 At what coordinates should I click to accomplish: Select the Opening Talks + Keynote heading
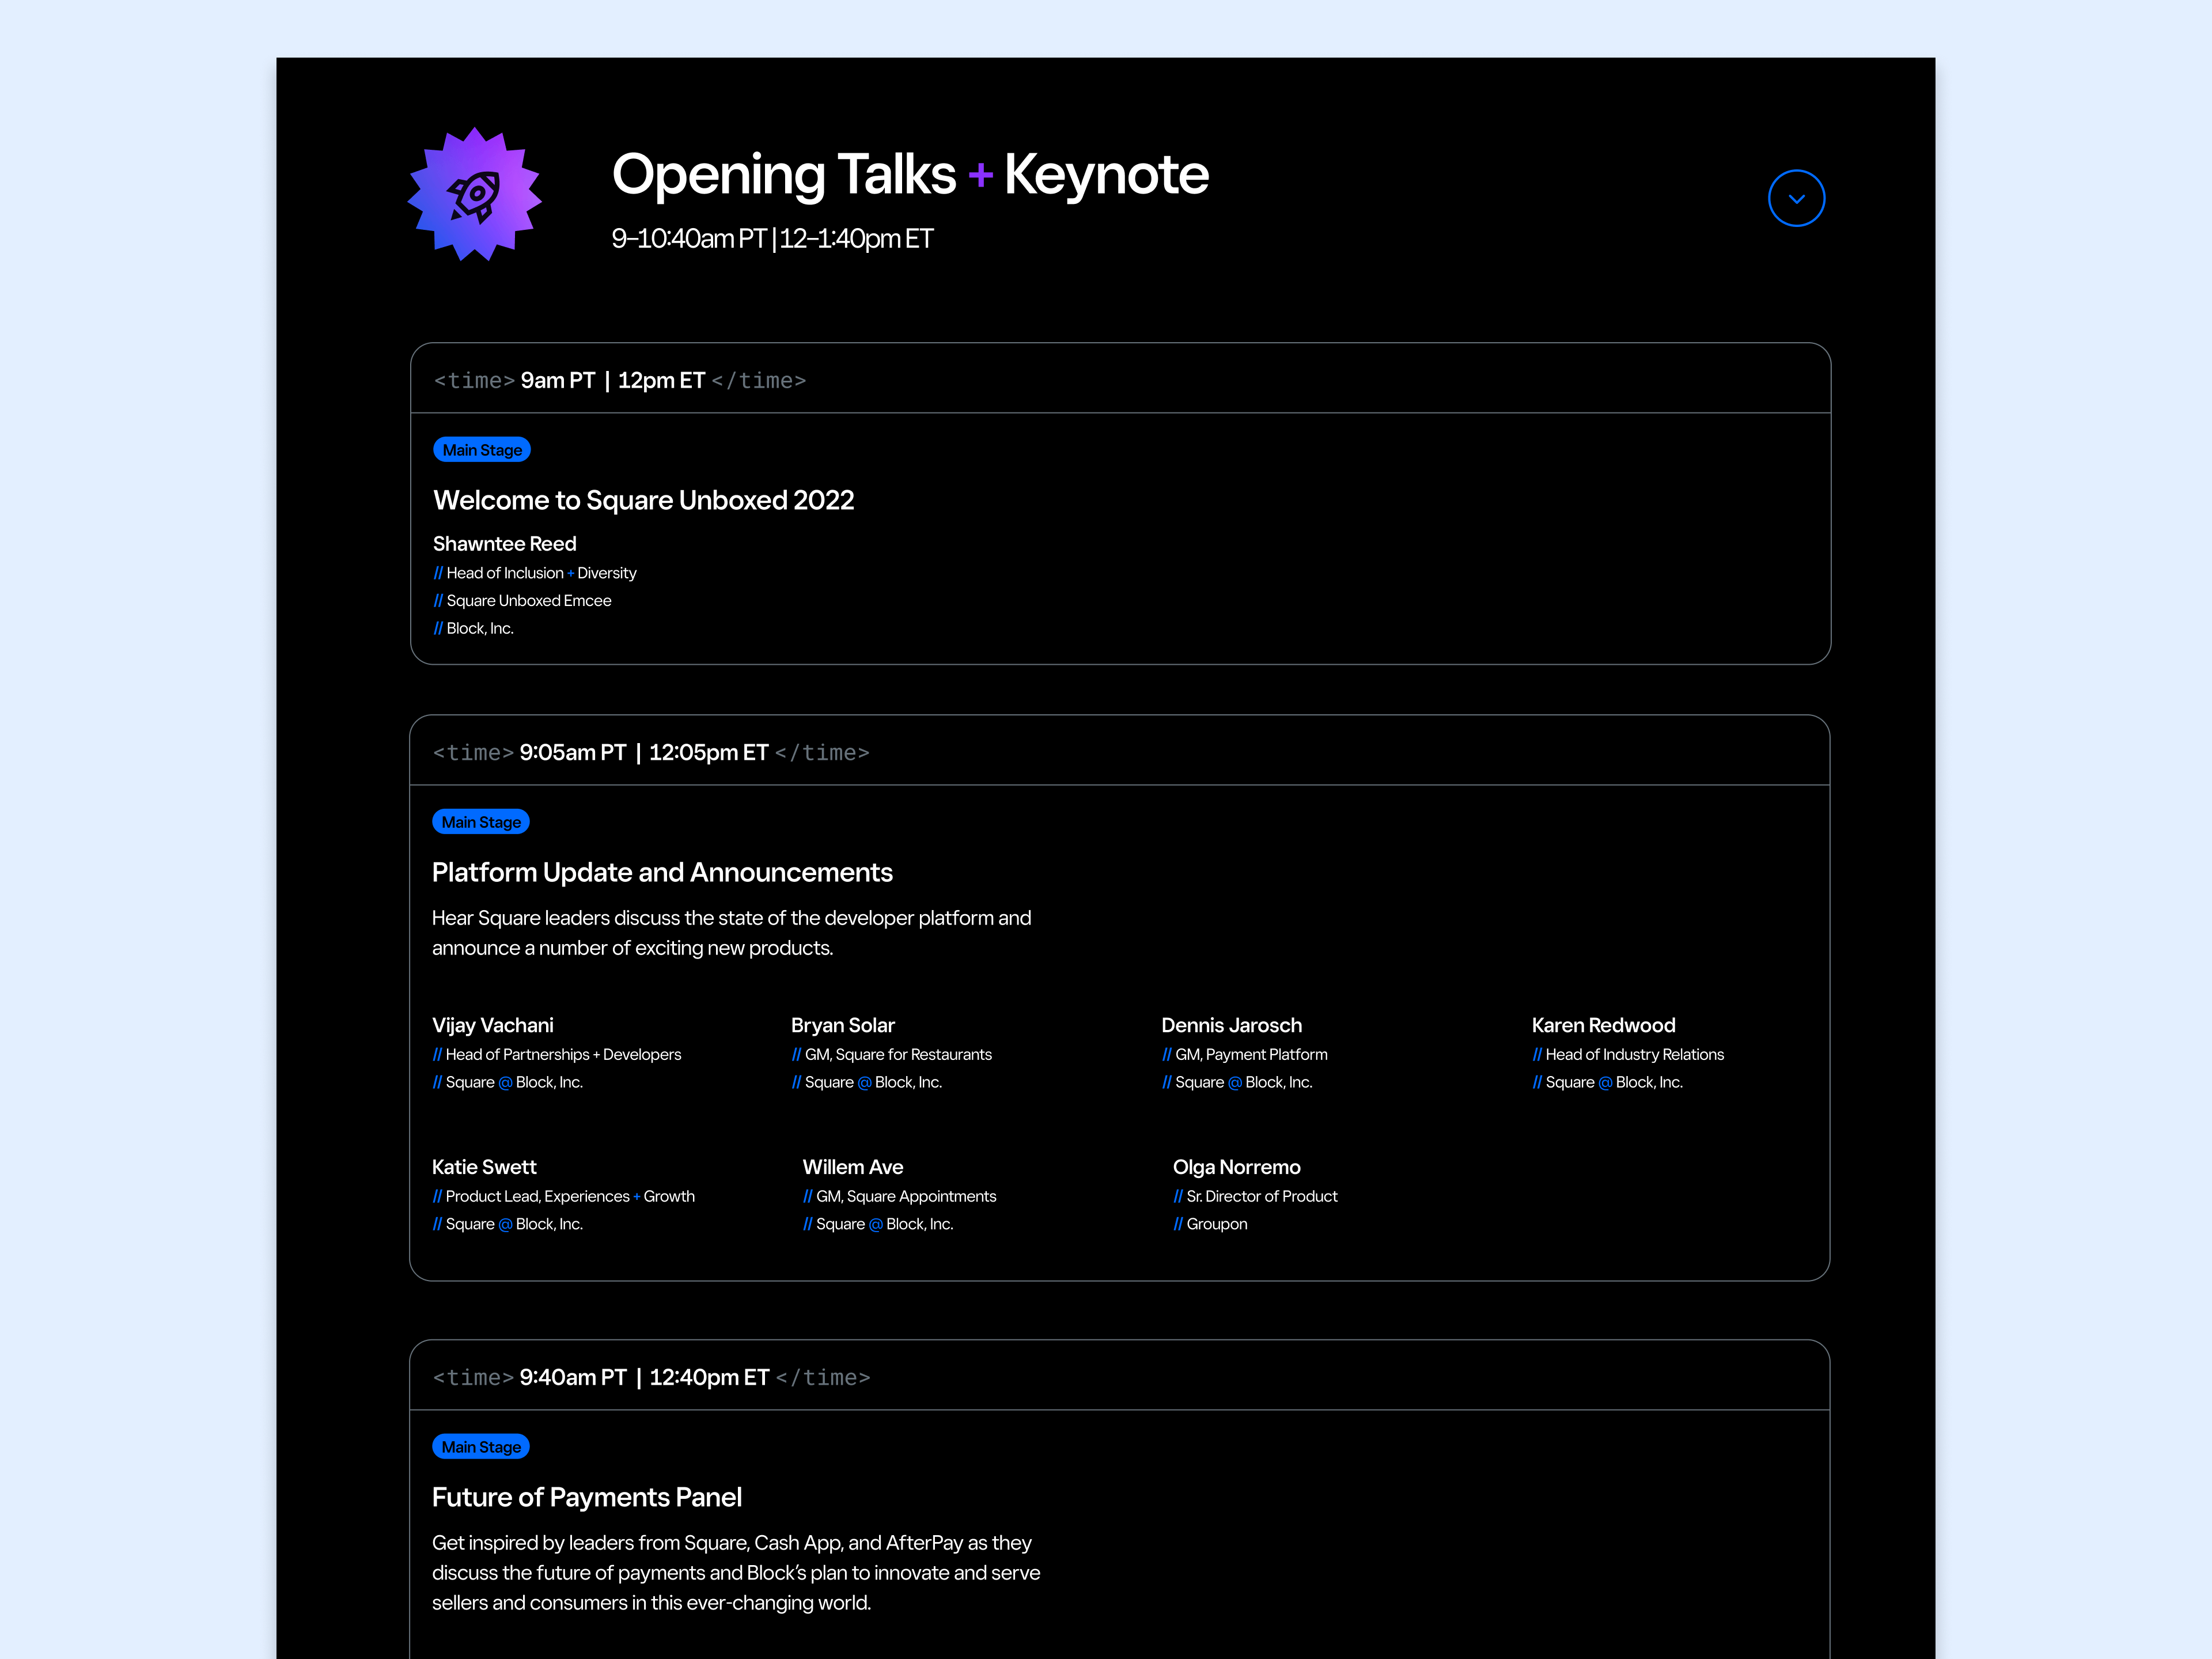tap(910, 174)
